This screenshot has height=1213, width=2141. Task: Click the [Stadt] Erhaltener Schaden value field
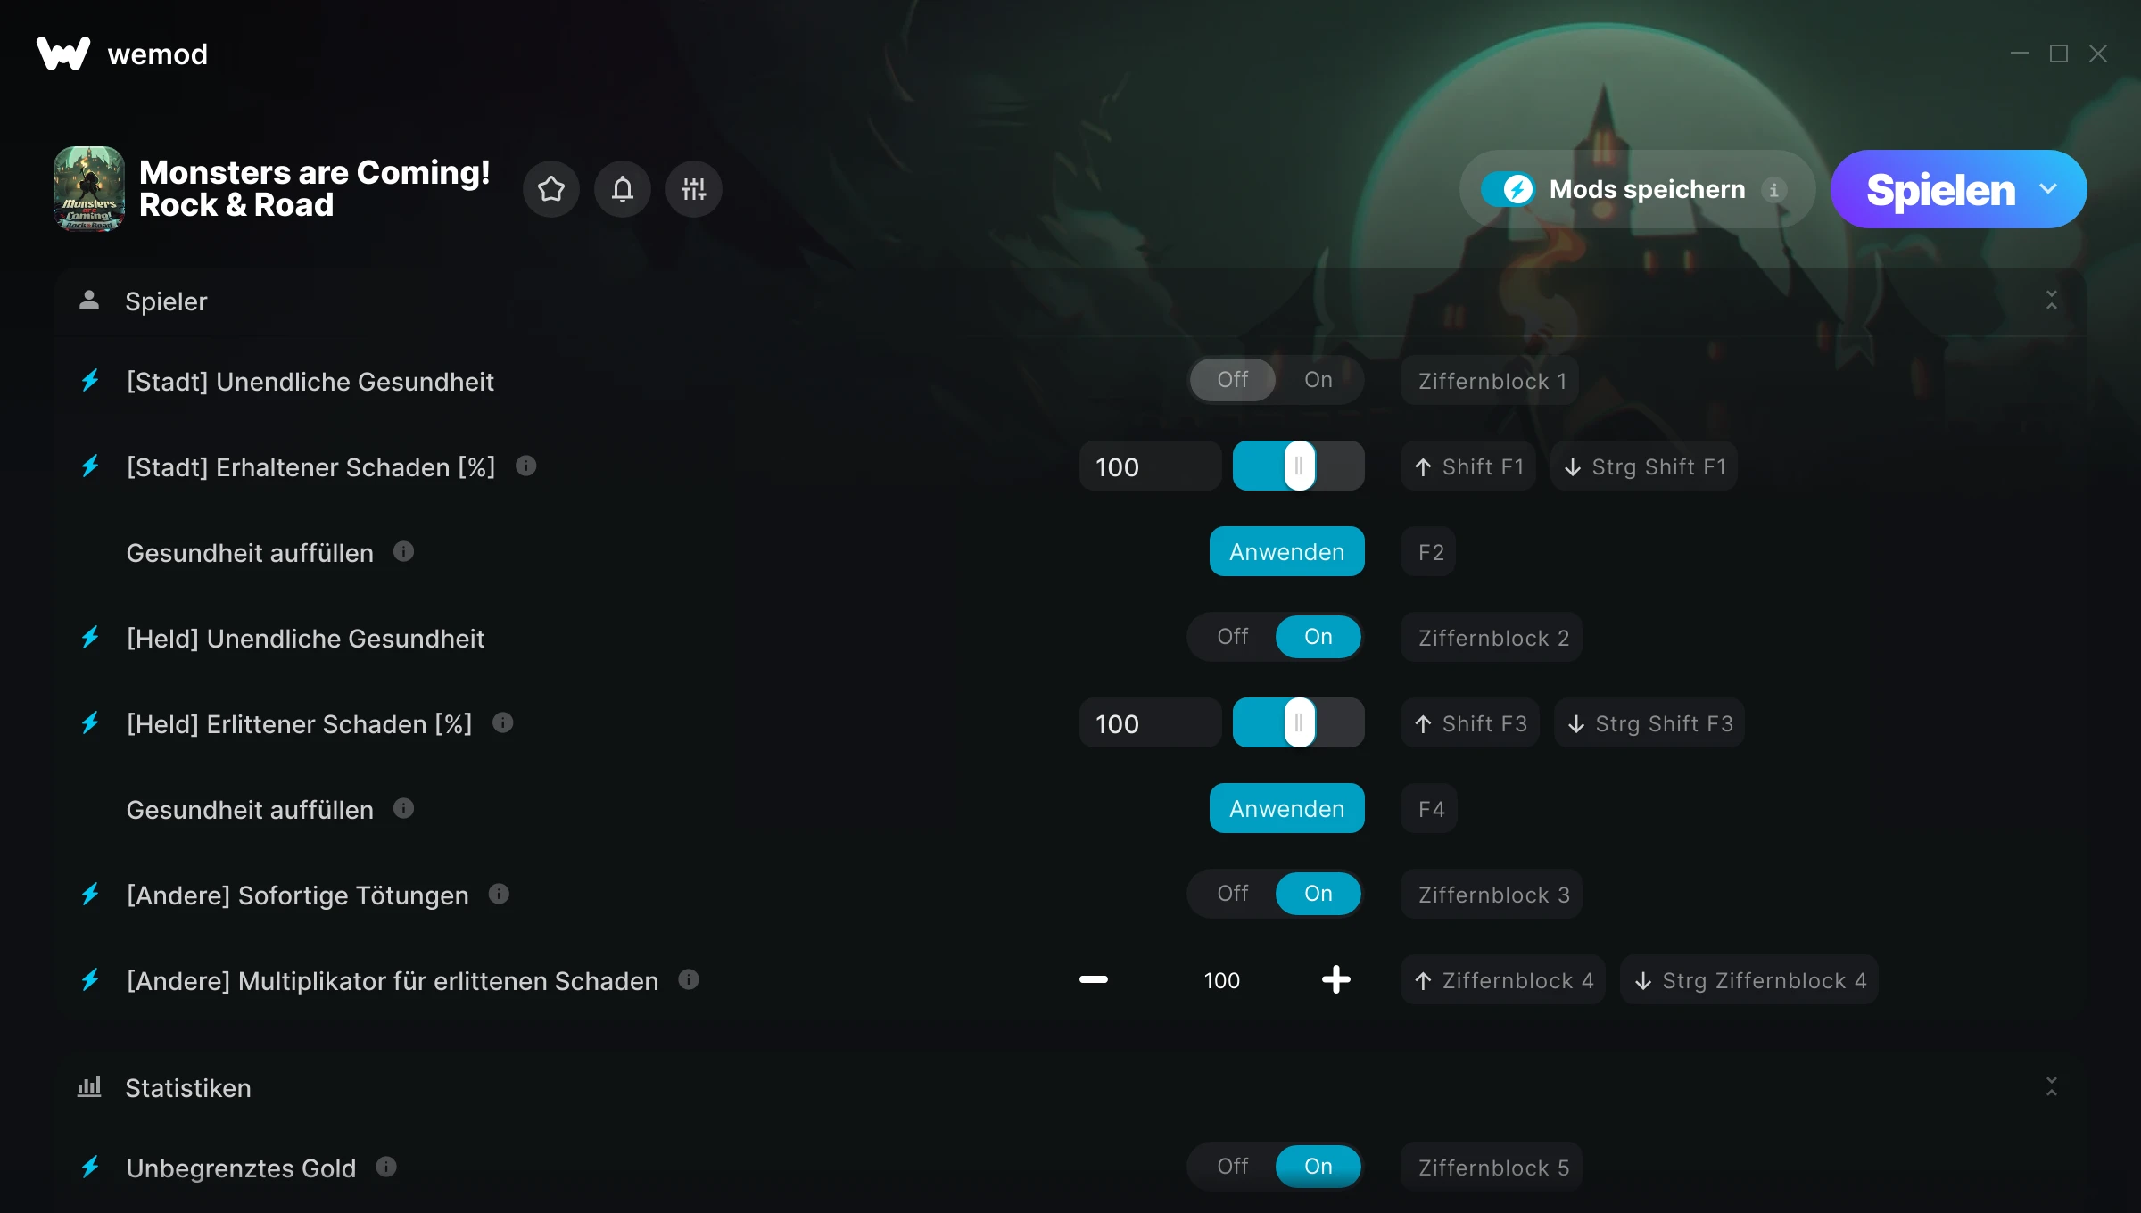tap(1151, 466)
